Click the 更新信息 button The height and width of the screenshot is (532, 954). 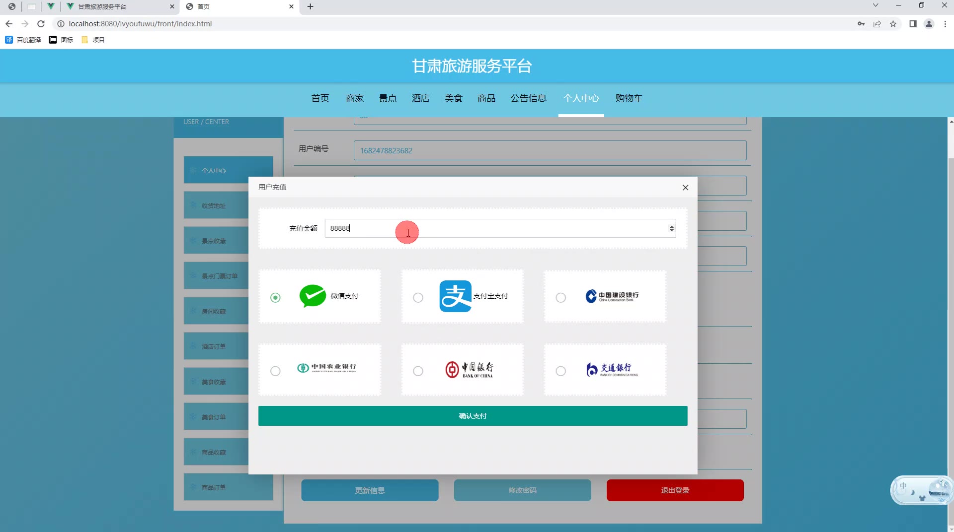pyautogui.click(x=370, y=490)
